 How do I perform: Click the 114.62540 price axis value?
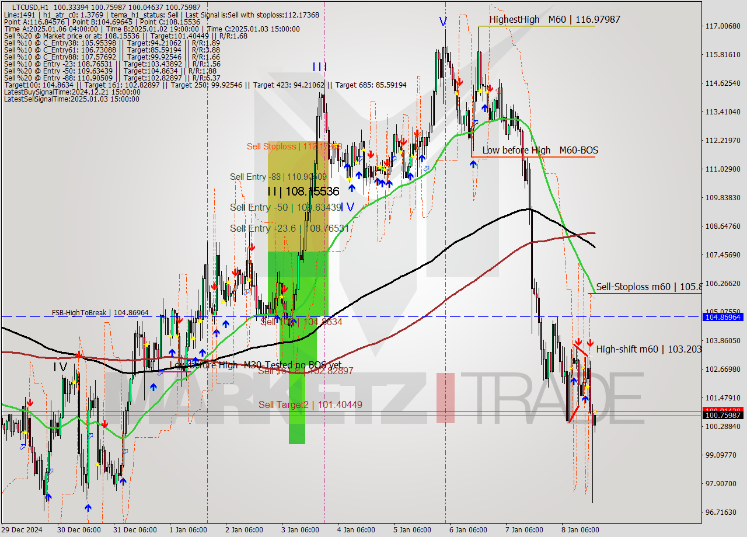coord(722,83)
